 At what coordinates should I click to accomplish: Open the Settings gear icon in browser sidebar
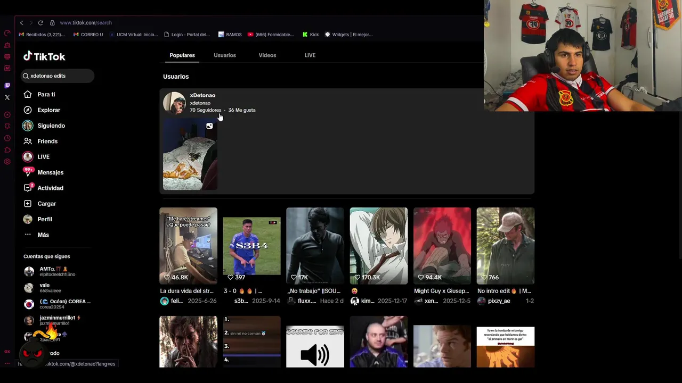point(7,162)
